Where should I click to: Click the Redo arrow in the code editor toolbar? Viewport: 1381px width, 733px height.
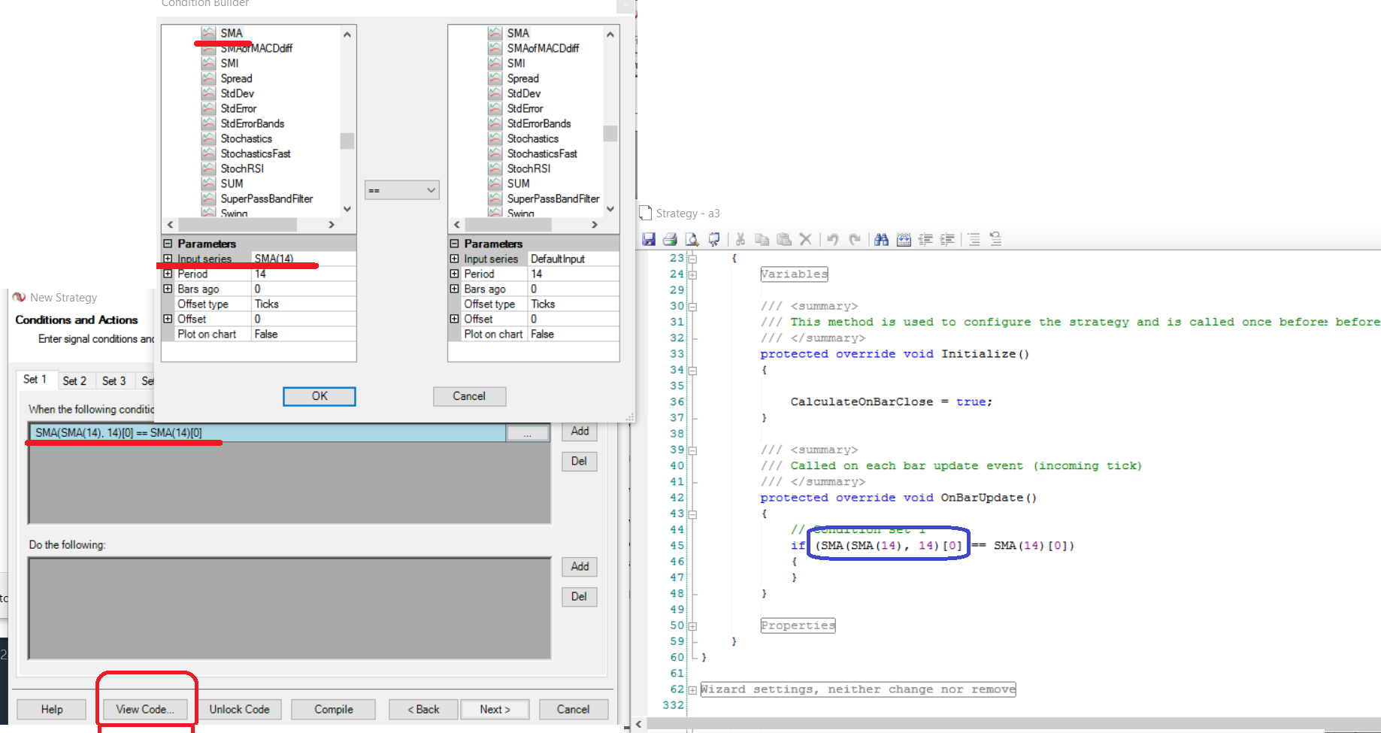tap(854, 239)
